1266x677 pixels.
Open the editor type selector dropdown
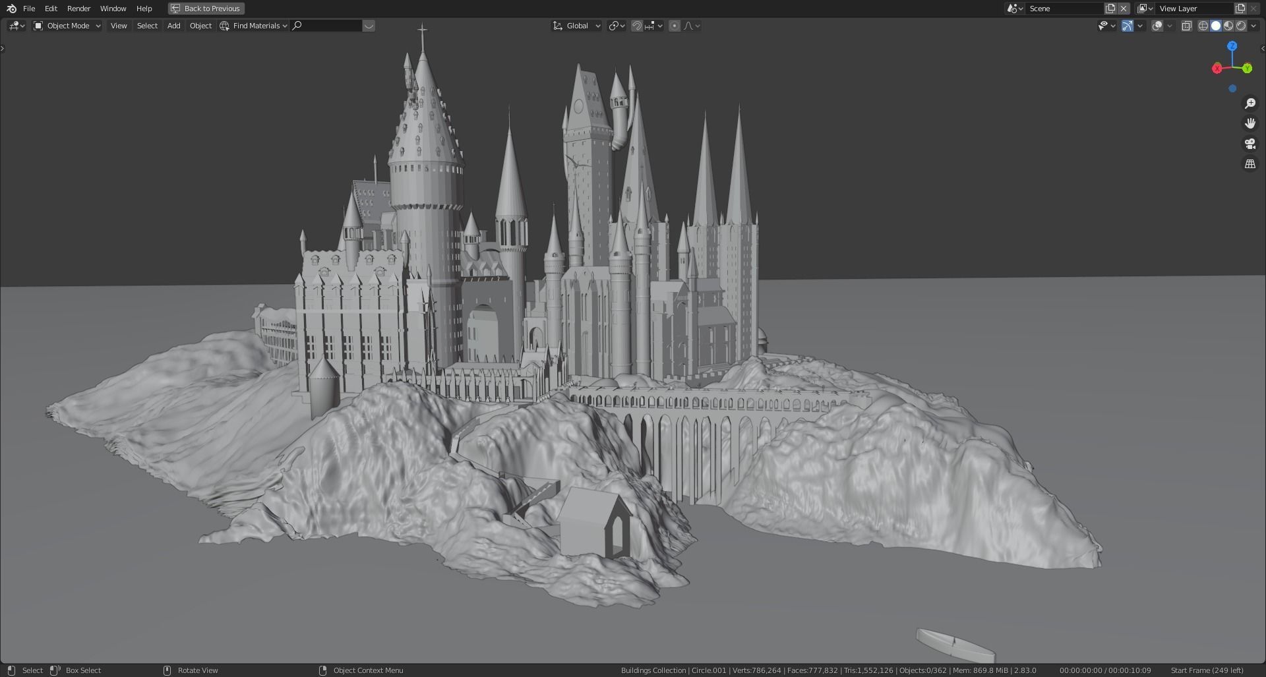pos(16,26)
